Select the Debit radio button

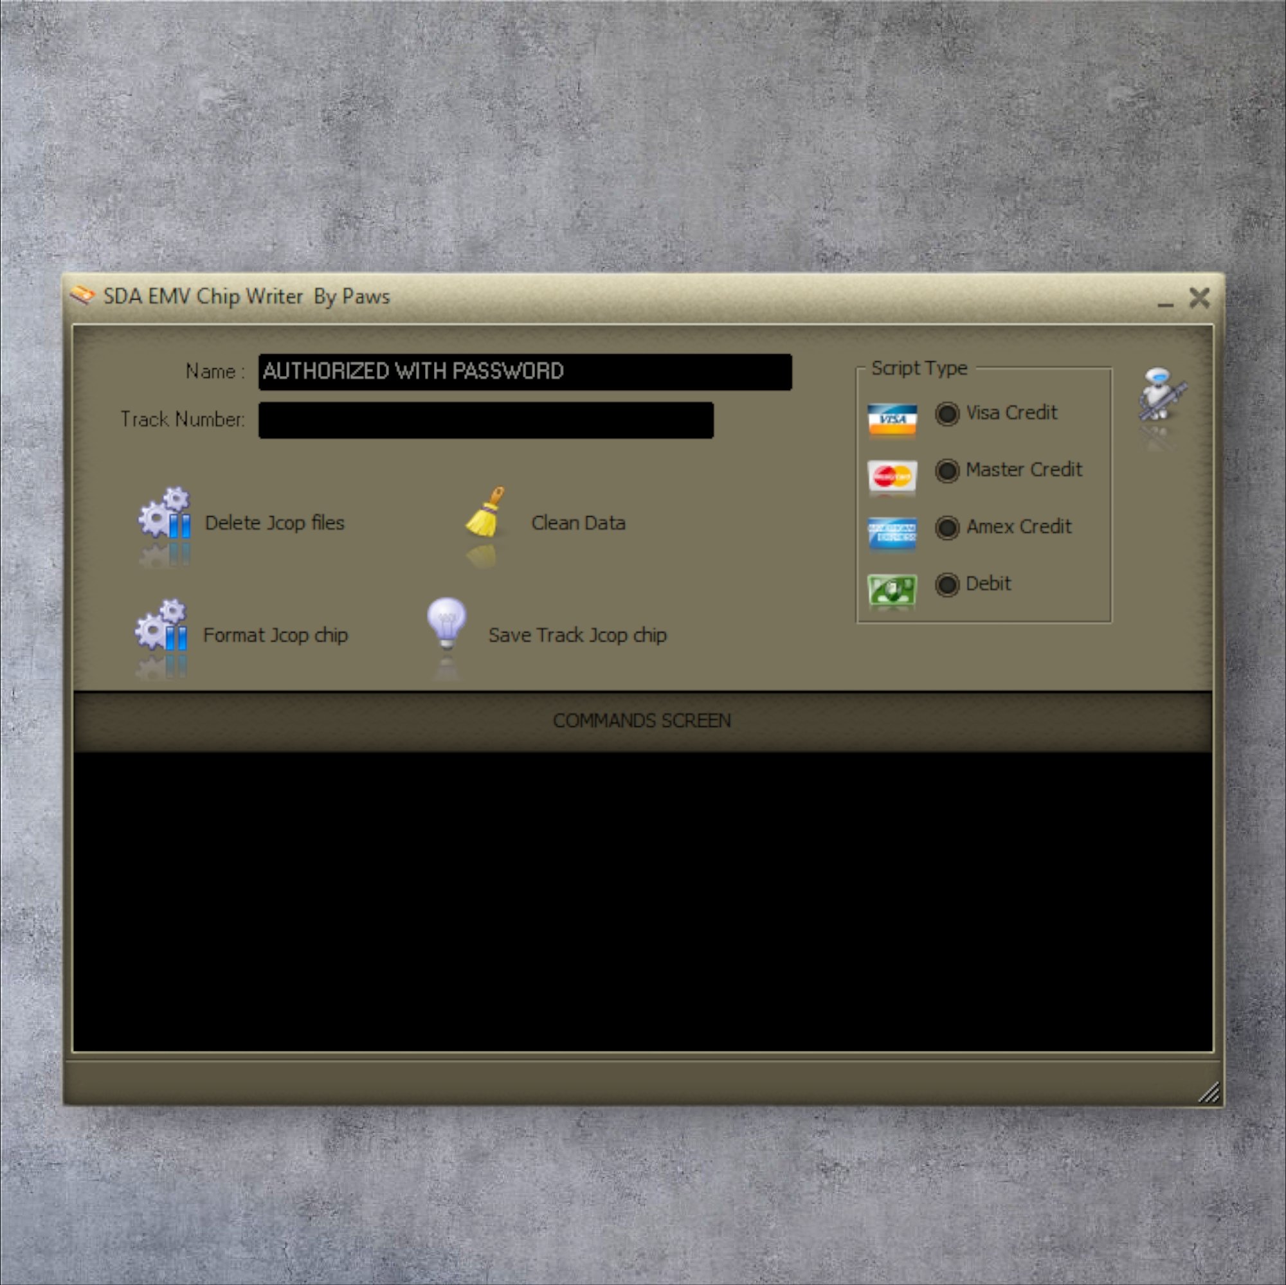pos(946,585)
